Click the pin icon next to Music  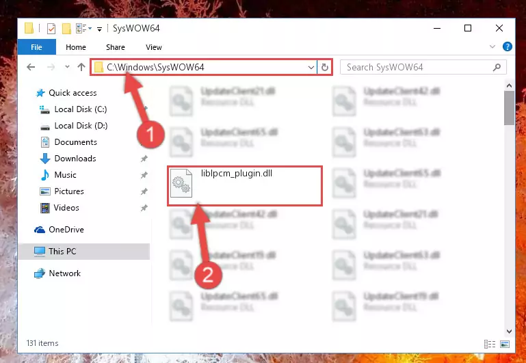(x=144, y=175)
